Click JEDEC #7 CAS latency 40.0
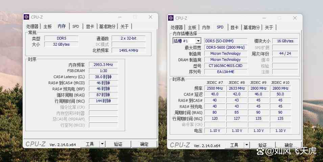323x162 pixels. click(215, 94)
